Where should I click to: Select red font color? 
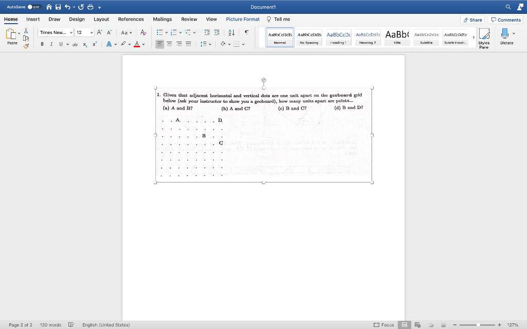[137, 44]
